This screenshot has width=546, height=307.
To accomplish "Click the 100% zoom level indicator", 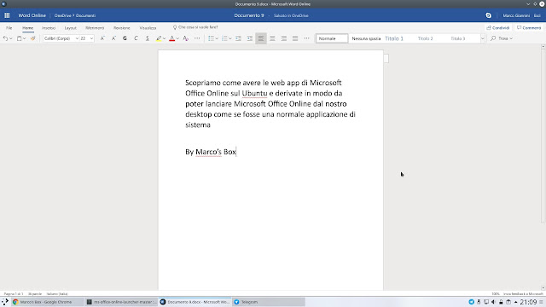I will point(496,293).
